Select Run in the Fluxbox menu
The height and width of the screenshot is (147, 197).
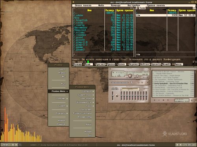[x=58, y=84]
